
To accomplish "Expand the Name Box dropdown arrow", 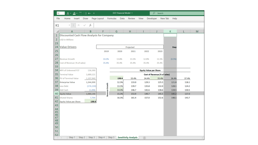I will click(x=69, y=25).
